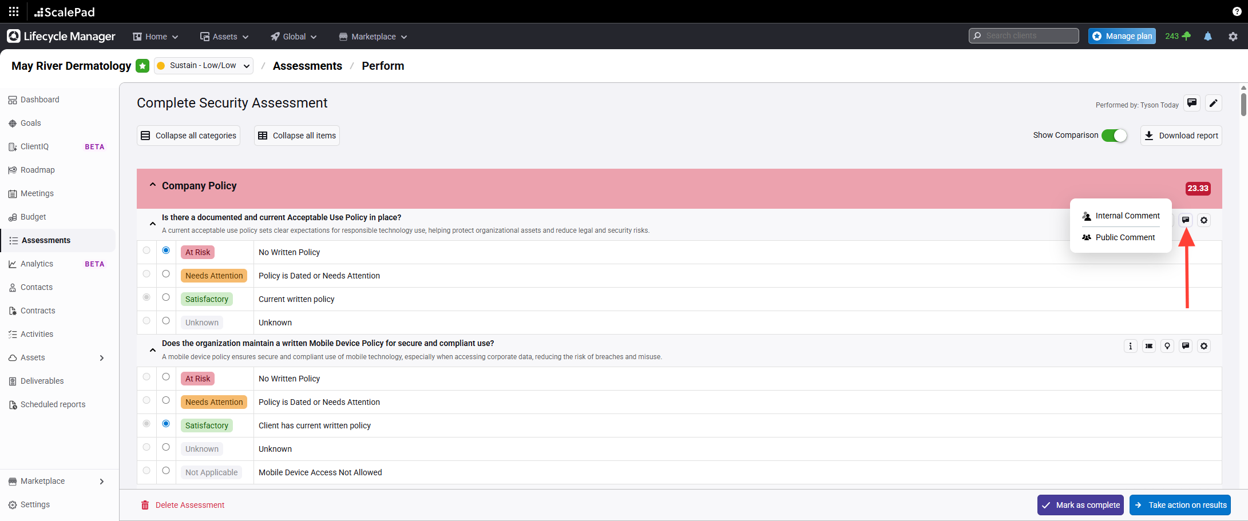Select Not Applicable for Mobile Device Policy
Viewport: 1248px width, 521px height.
pos(166,471)
